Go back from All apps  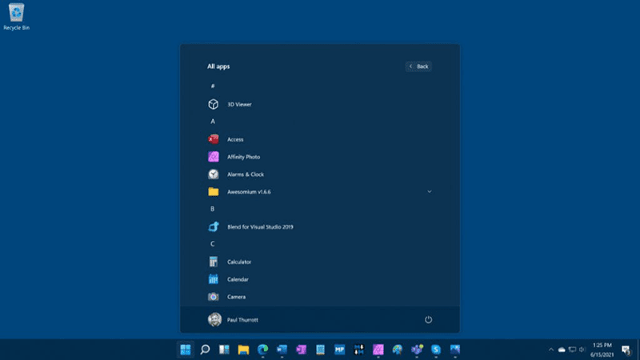[x=418, y=66]
